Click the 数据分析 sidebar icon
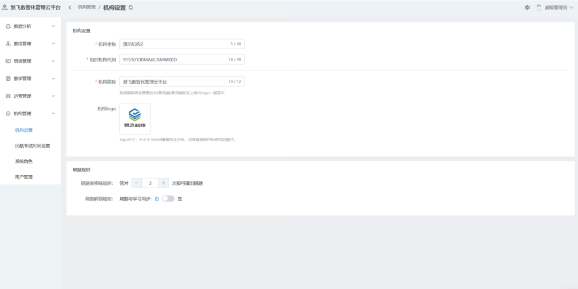 coord(8,26)
